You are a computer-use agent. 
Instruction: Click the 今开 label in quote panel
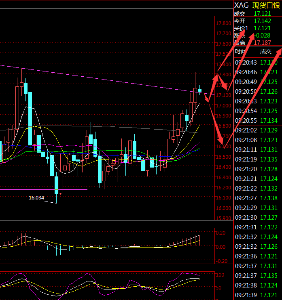point(240,21)
